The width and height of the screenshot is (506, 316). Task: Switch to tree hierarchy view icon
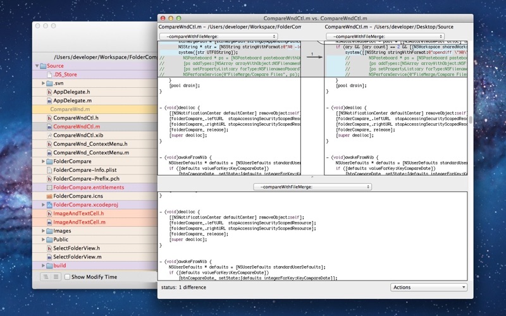(46, 277)
